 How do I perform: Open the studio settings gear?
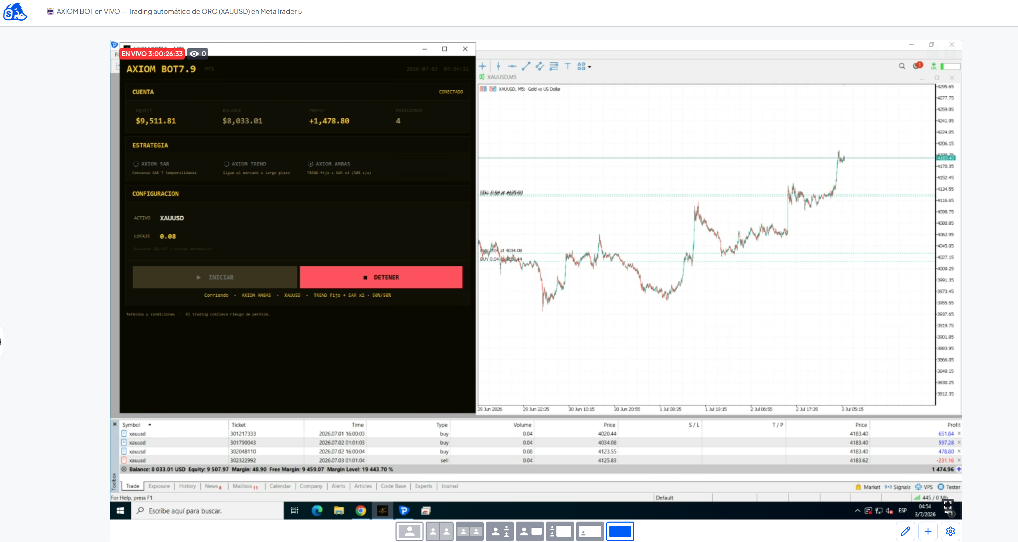click(x=951, y=531)
